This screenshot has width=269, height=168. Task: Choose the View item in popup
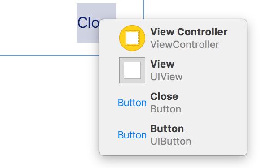173,70
